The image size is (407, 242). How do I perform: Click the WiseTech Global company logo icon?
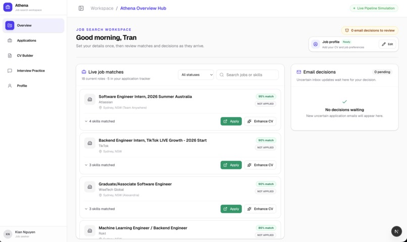89,187
